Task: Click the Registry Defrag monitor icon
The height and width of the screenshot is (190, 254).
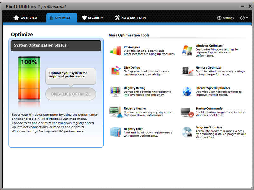Action: (115, 91)
